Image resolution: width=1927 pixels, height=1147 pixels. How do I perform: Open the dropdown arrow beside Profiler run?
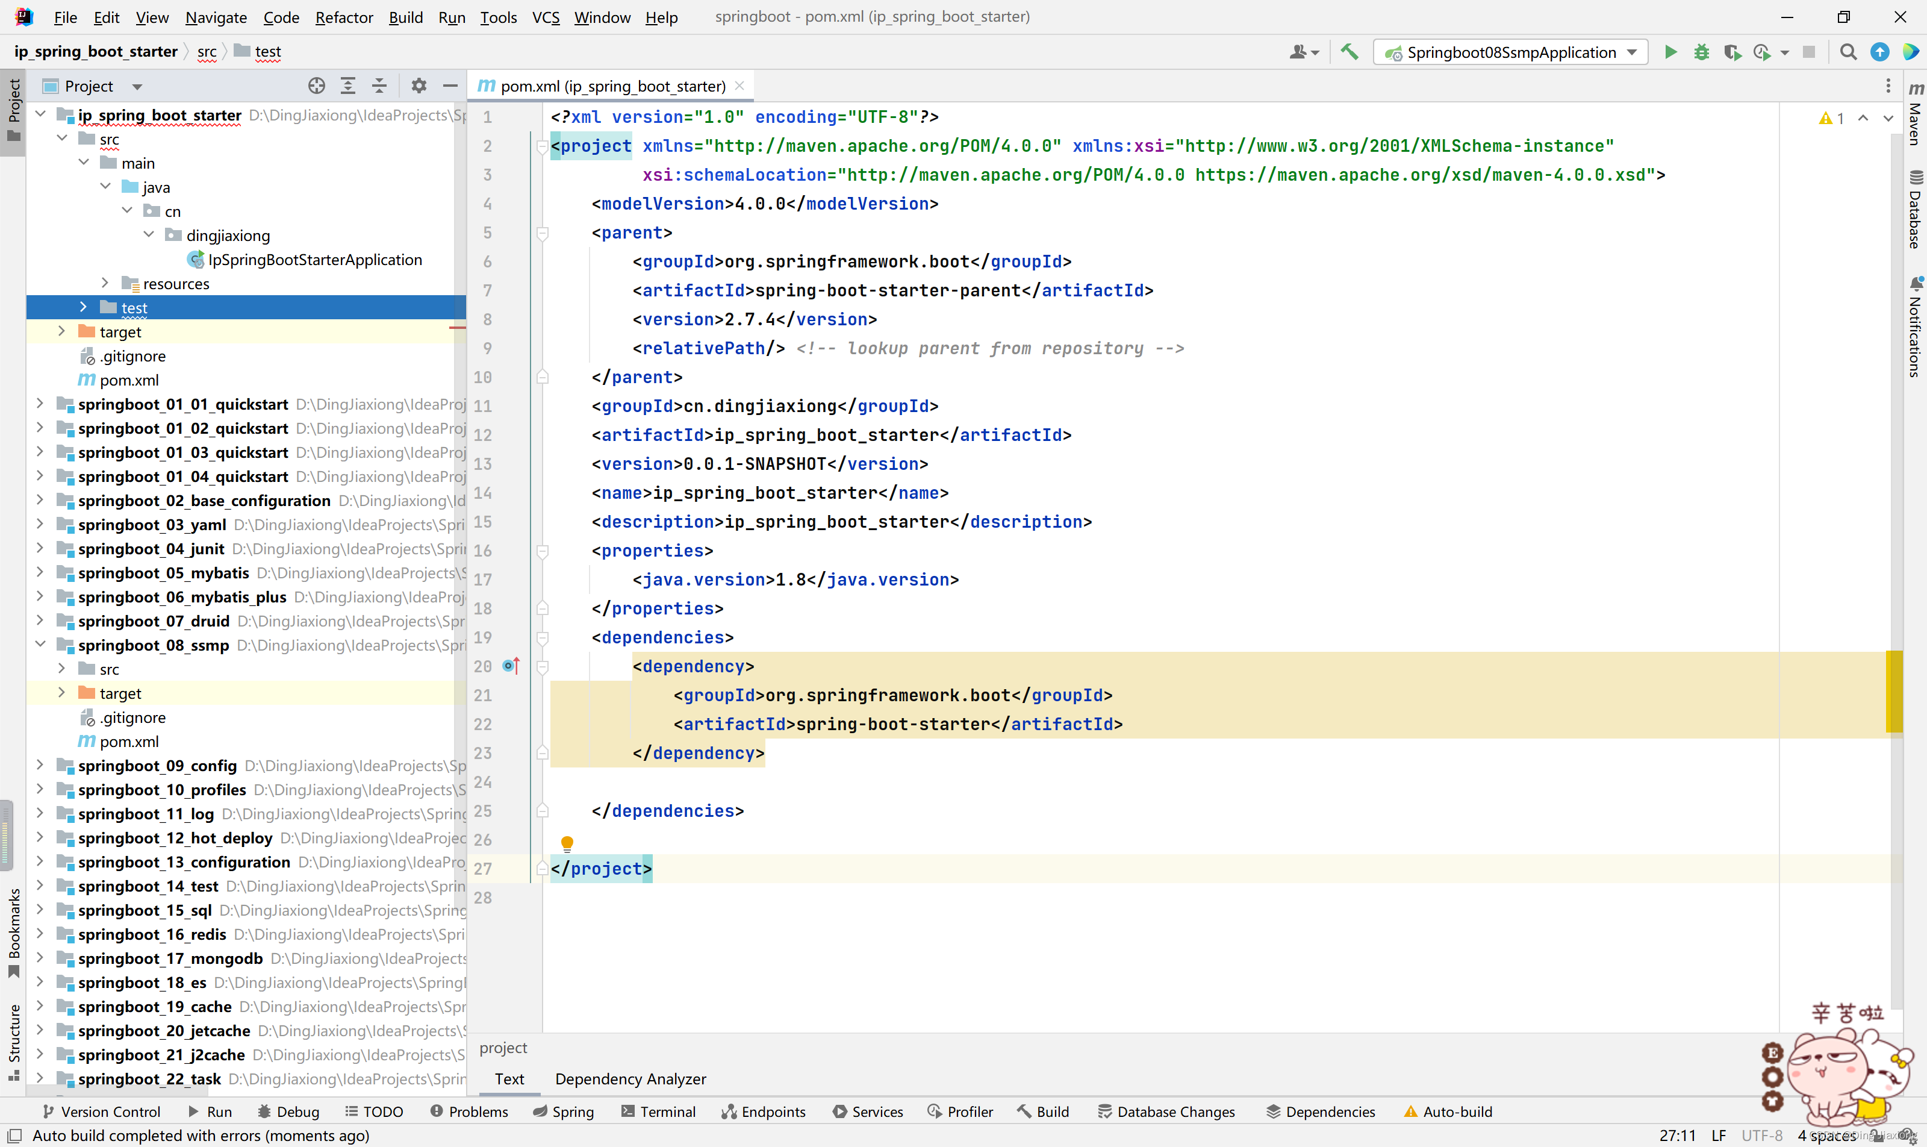[1784, 52]
